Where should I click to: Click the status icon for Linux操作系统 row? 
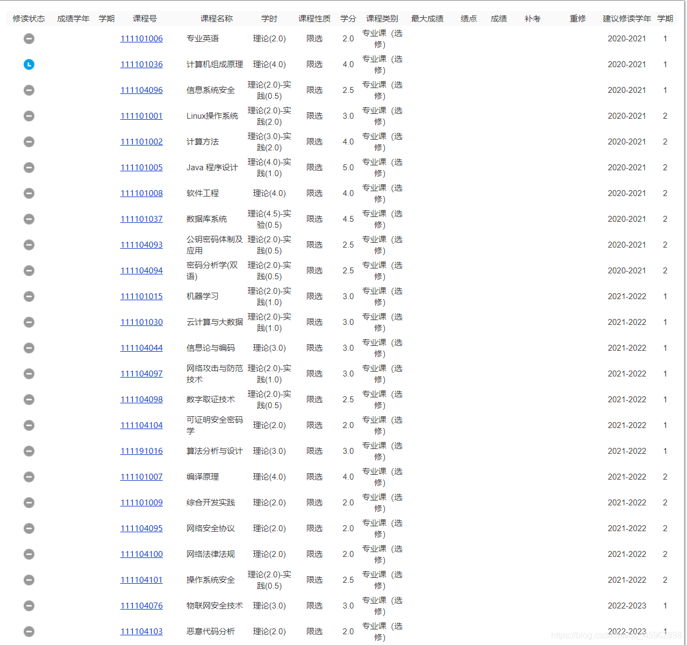click(x=29, y=116)
